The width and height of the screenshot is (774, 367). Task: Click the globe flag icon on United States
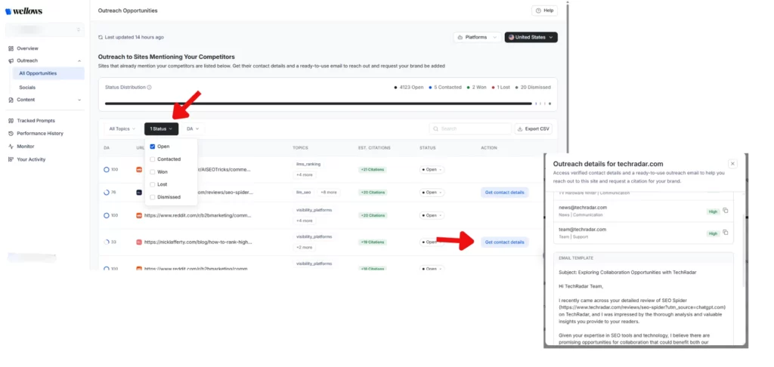(512, 37)
